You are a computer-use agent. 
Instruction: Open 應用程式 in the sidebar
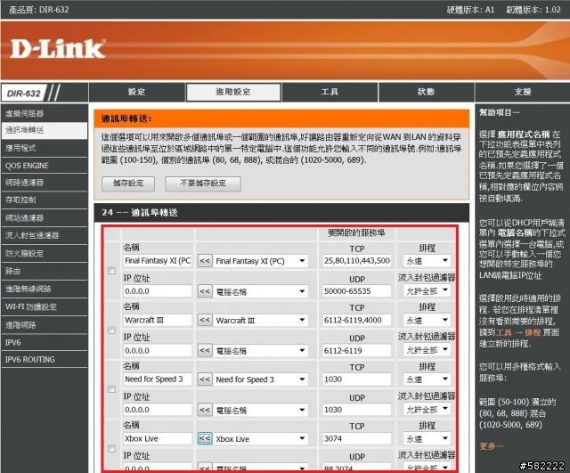point(45,148)
